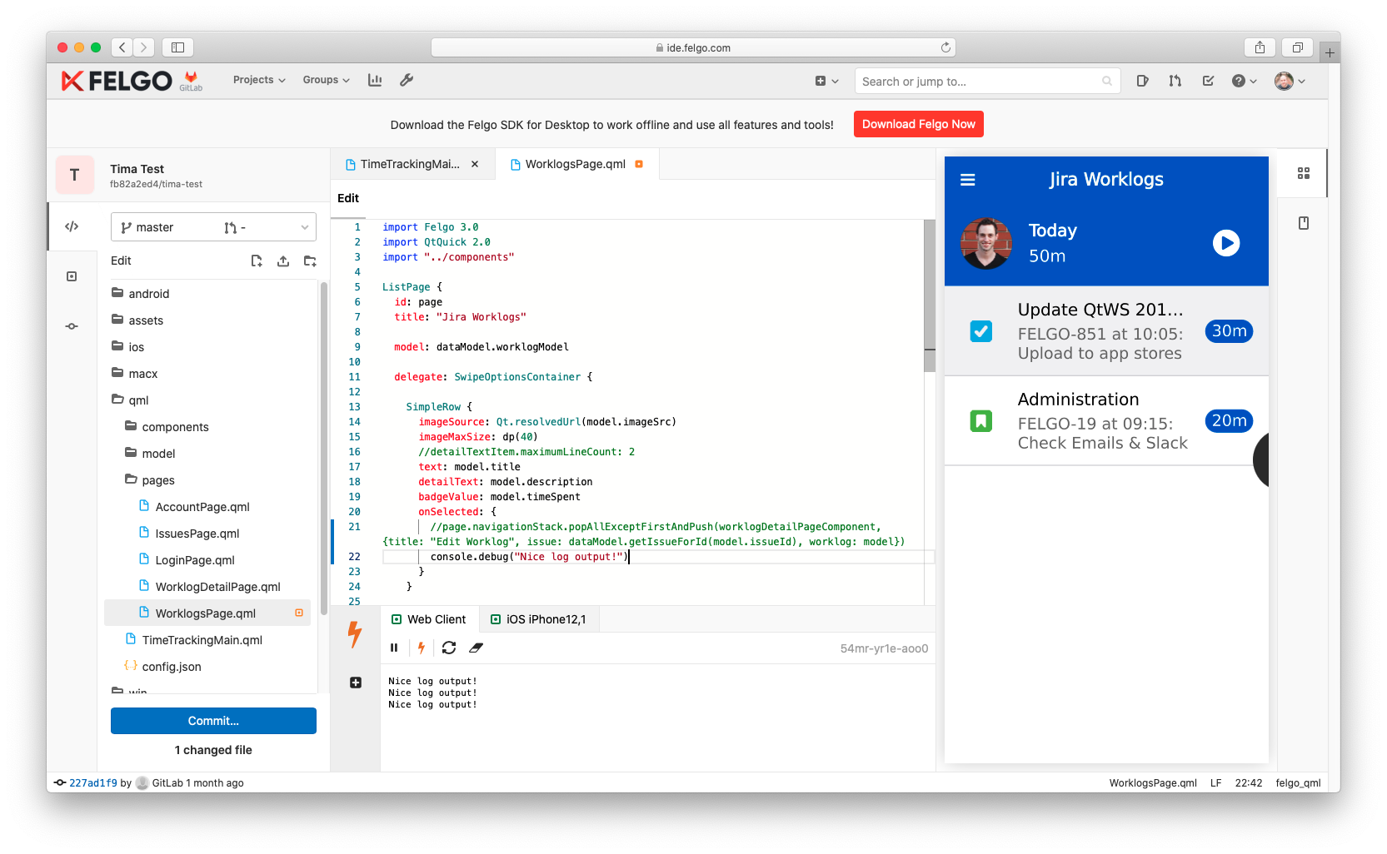Toggle the Safari sidebar icon

click(177, 47)
